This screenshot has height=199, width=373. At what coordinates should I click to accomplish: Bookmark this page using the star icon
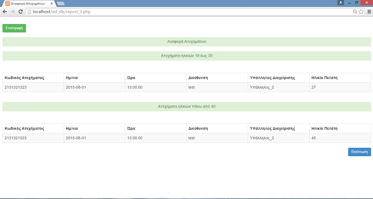(361, 12)
